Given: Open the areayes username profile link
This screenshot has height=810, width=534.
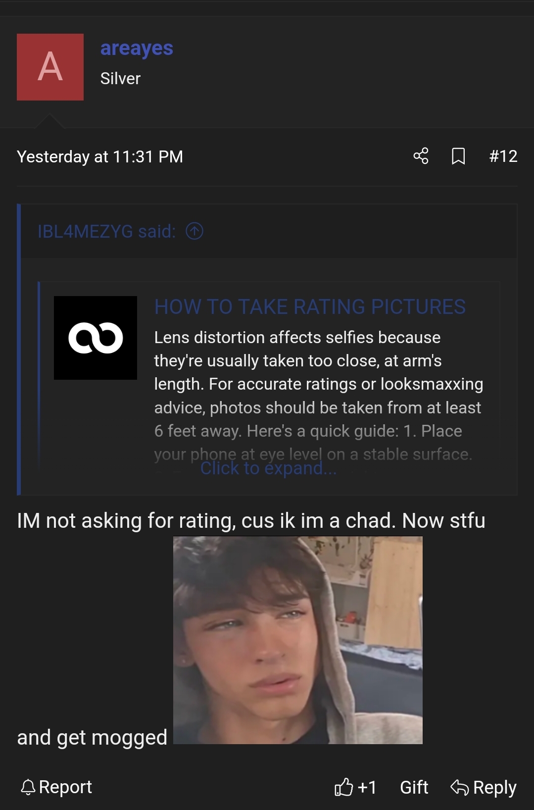Looking at the screenshot, I should [137, 49].
